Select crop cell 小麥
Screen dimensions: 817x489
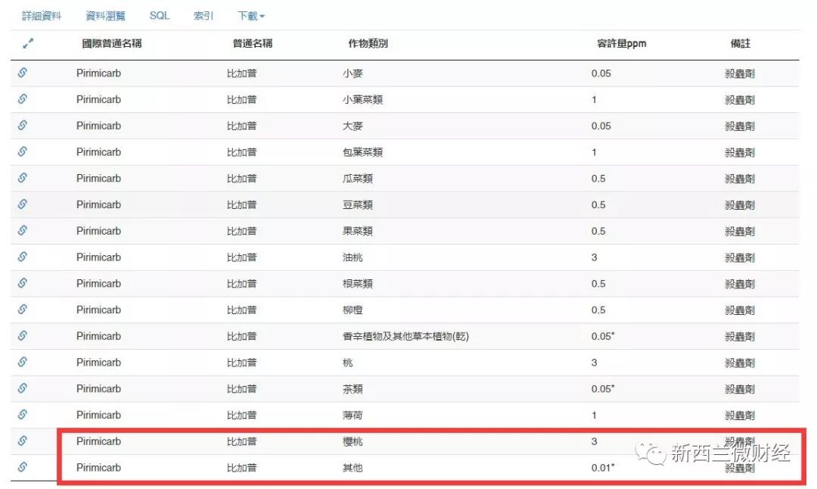(x=353, y=73)
